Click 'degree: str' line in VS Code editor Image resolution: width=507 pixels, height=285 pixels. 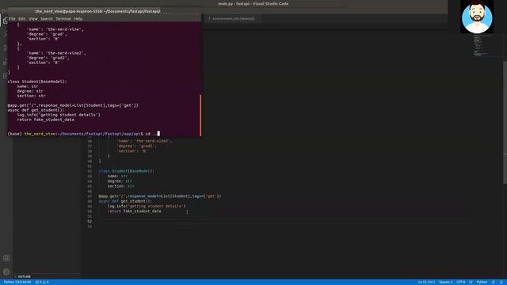(x=120, y=181)
